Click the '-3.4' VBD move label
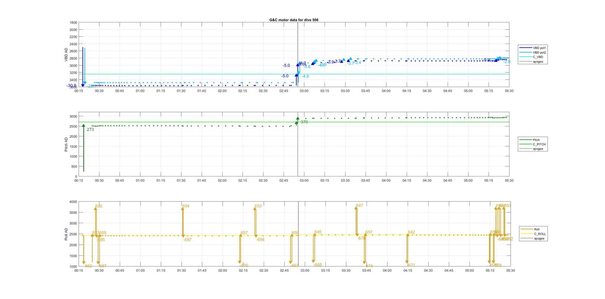The width and height of the screenshot is (605, 299). 357,63
